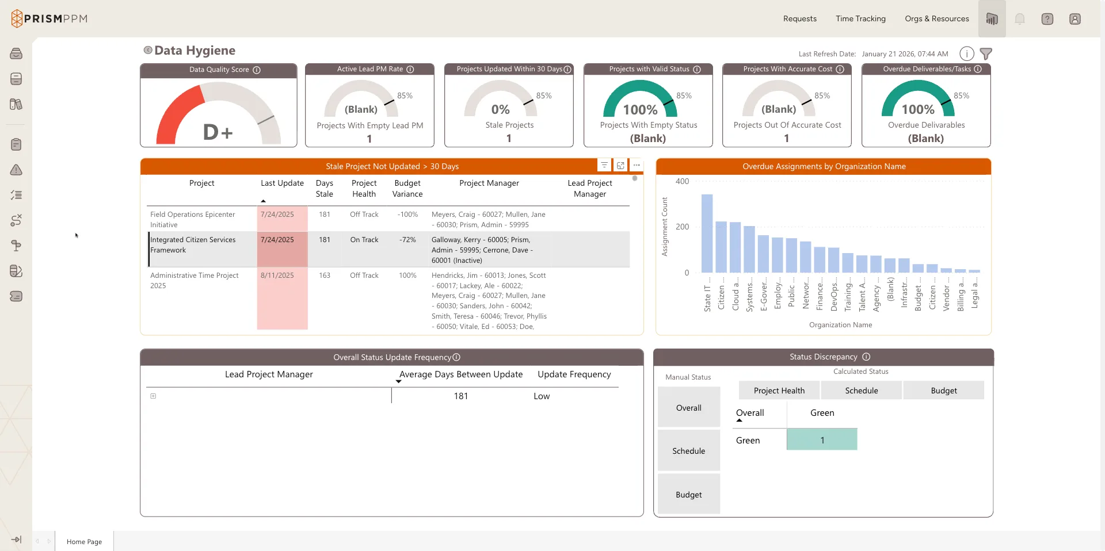Open the notifications bell
Screen dimensions: 1105x551
pos(1020,19)
